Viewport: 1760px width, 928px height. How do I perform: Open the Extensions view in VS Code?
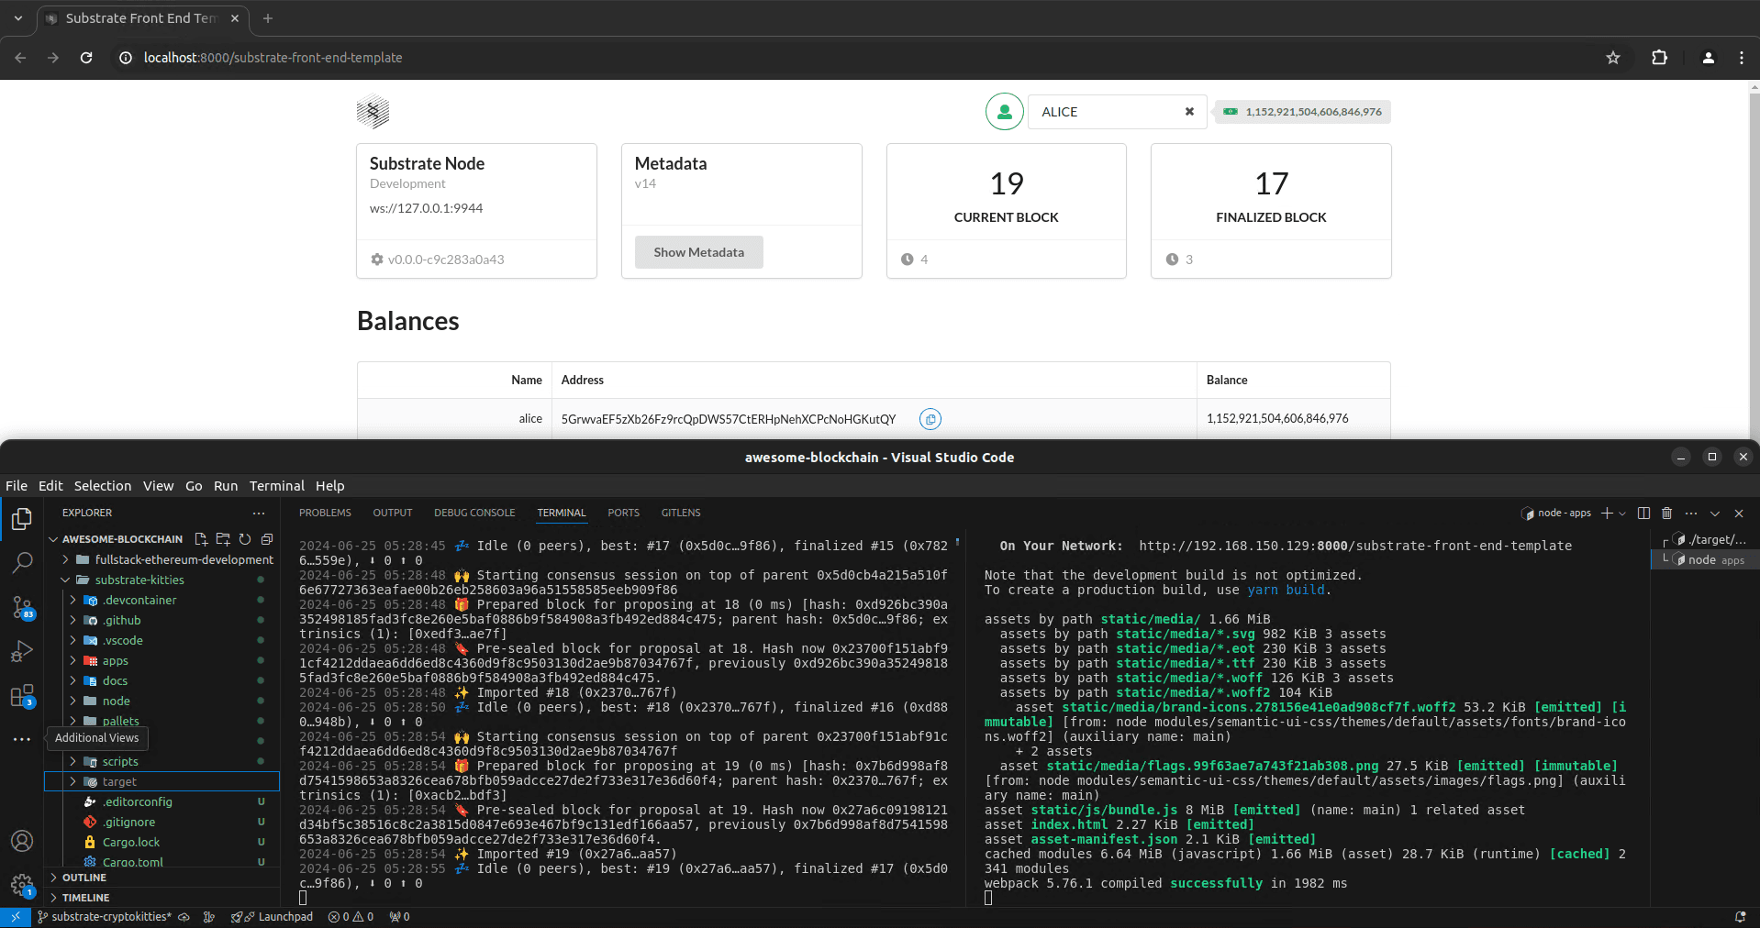tap(22, 695)
